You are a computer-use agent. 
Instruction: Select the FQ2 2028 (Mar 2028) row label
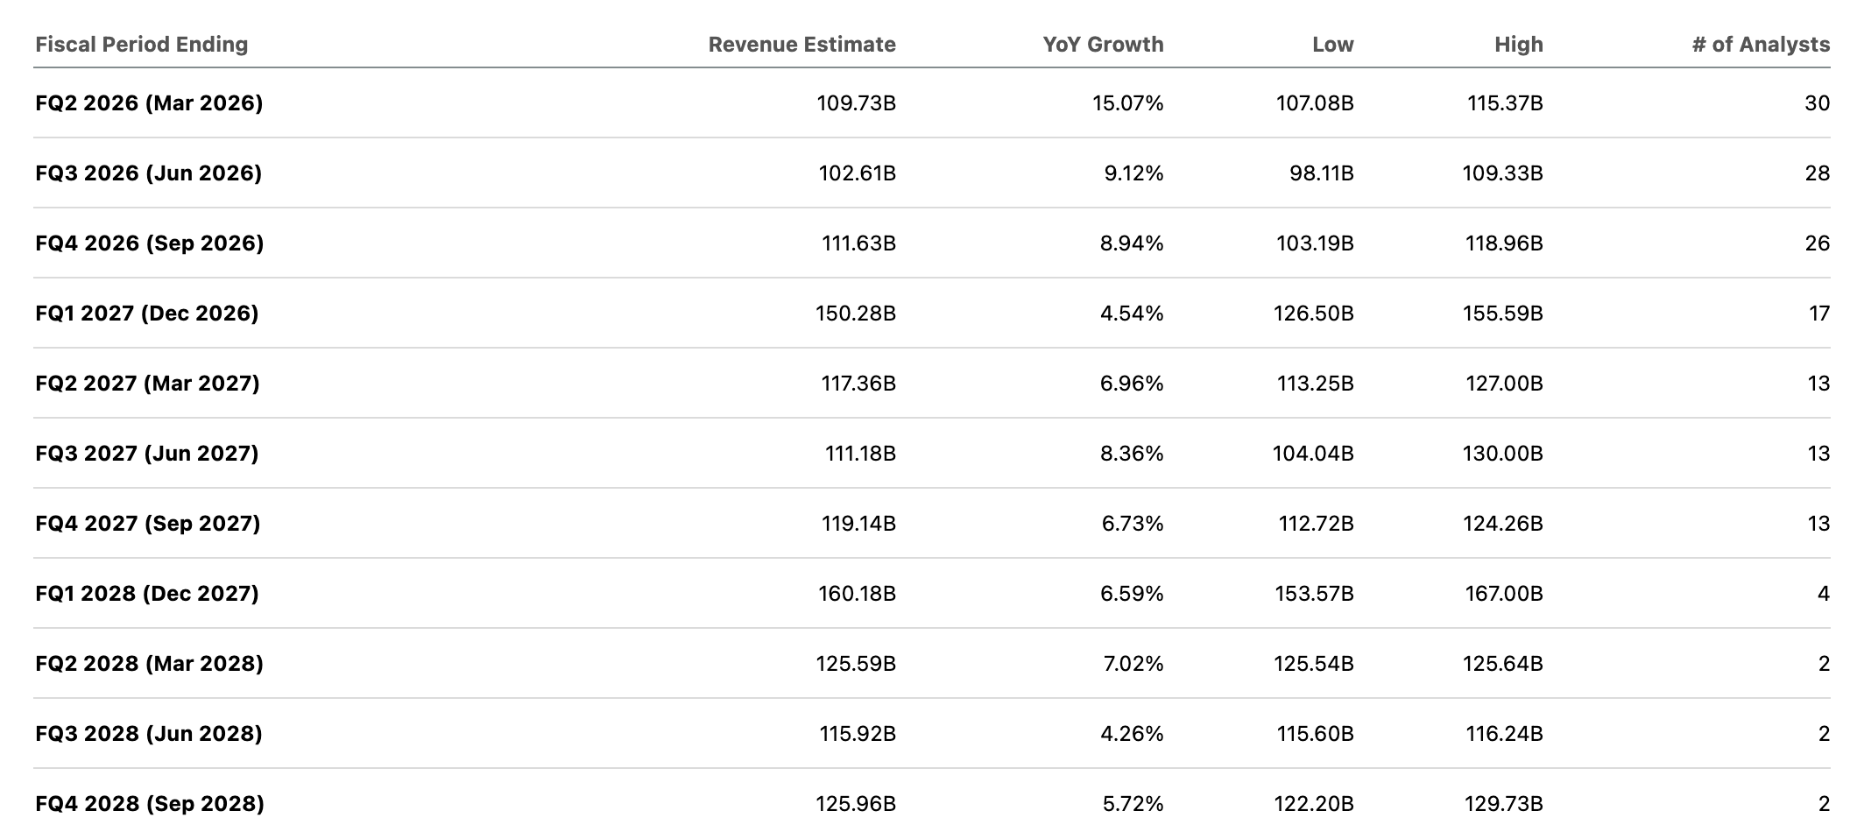[149, 664]
